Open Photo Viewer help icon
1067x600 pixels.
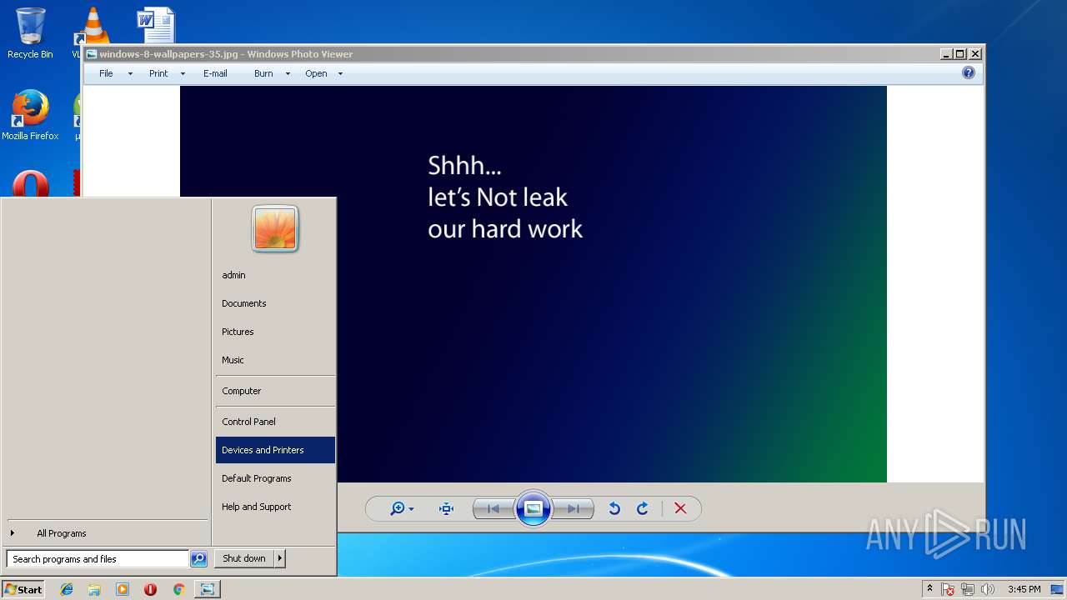click(969, 72)
